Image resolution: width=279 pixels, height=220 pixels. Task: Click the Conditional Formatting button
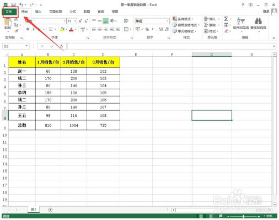tap(183, 19)
